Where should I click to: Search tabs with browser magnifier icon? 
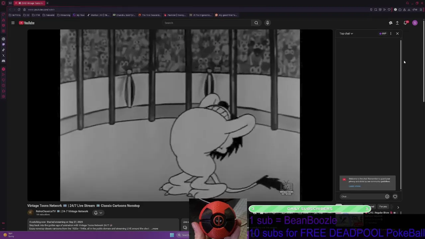[407, 3]
